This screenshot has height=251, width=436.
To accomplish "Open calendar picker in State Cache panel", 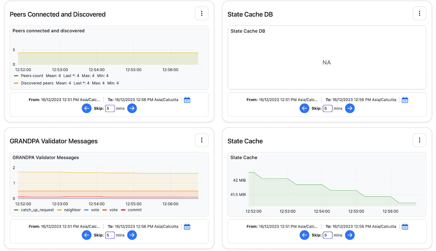I will 405,227.
